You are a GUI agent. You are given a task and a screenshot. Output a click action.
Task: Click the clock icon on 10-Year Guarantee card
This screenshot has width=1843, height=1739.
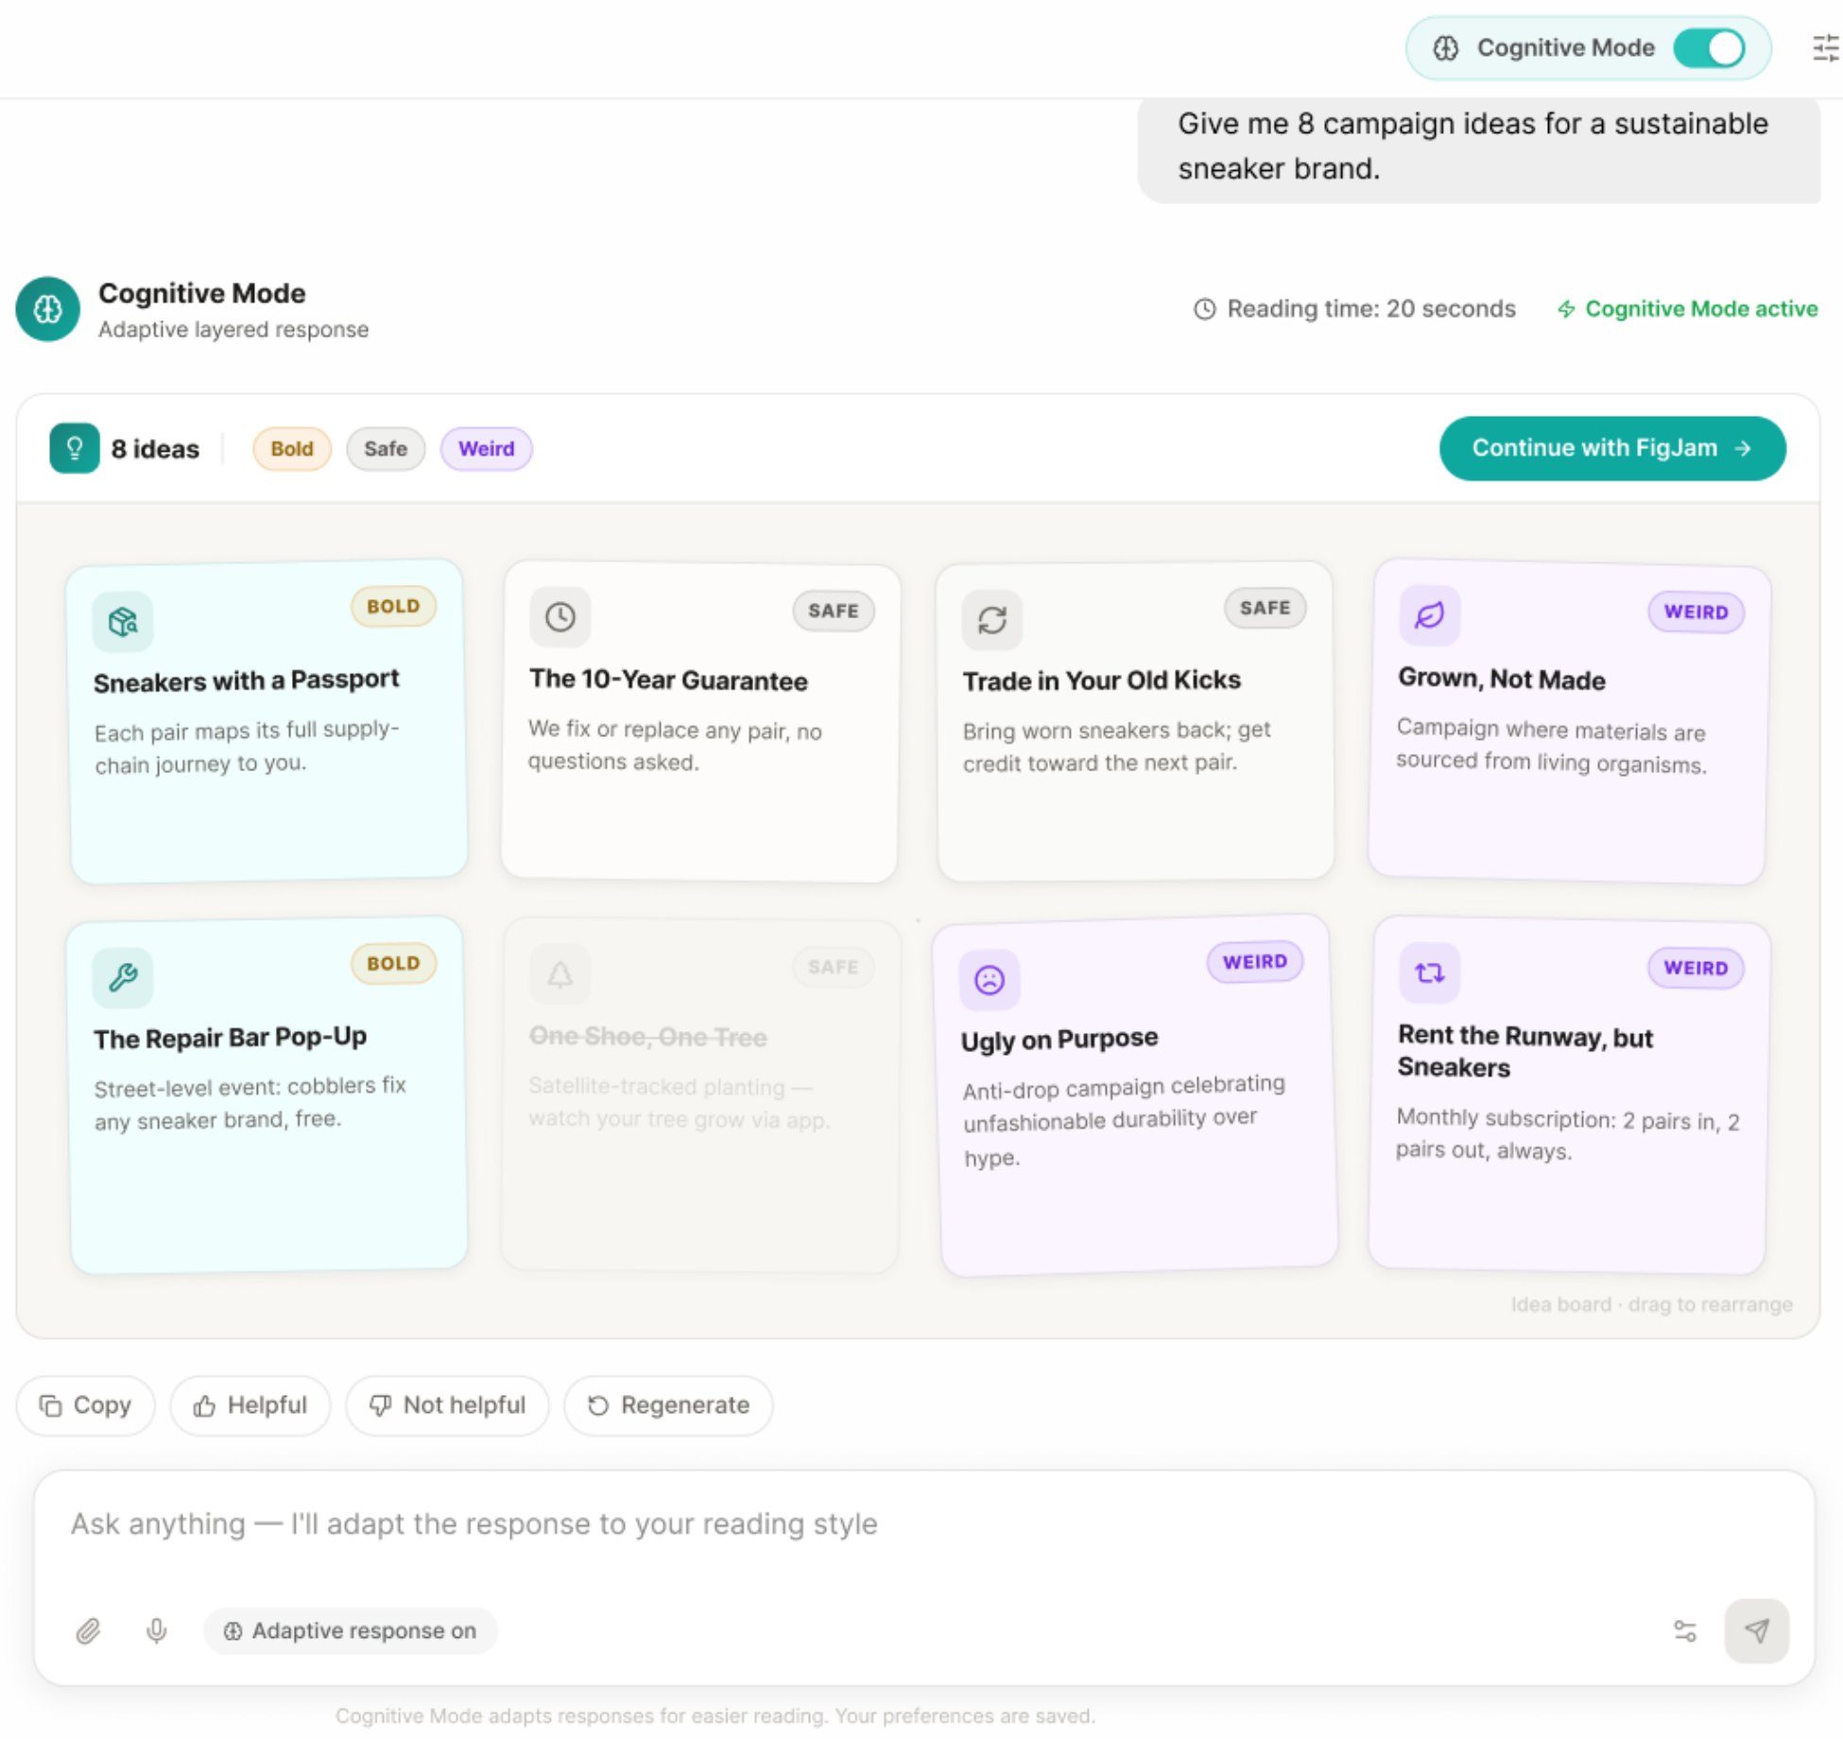click(560, 617)
